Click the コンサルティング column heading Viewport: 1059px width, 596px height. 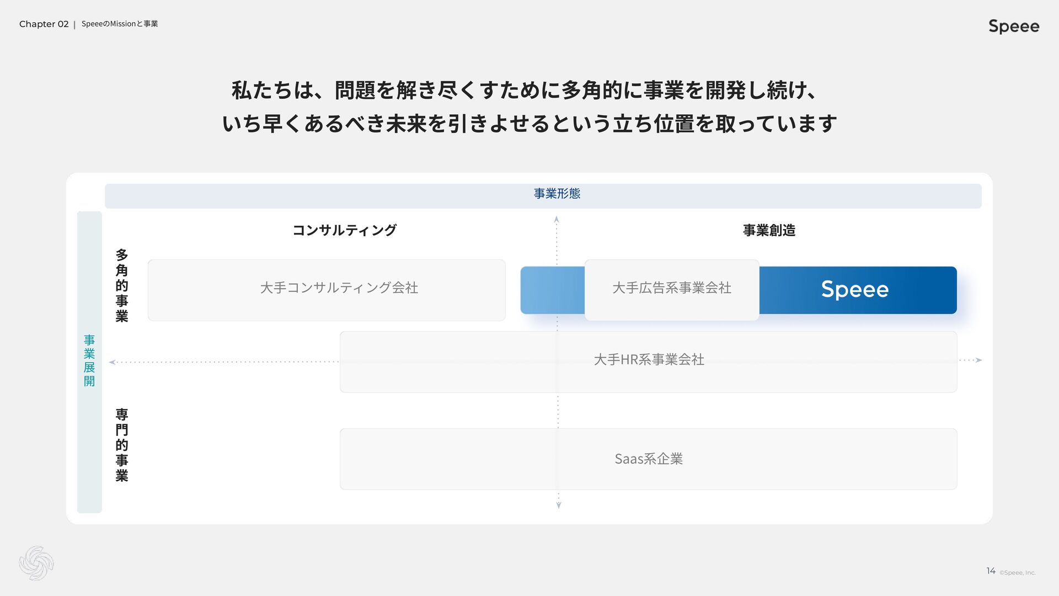click(x=344, y=230)
